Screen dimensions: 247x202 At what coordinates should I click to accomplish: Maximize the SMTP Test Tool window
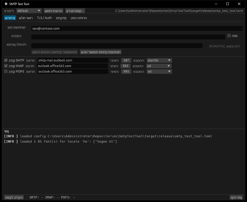(x=228, y=4)
